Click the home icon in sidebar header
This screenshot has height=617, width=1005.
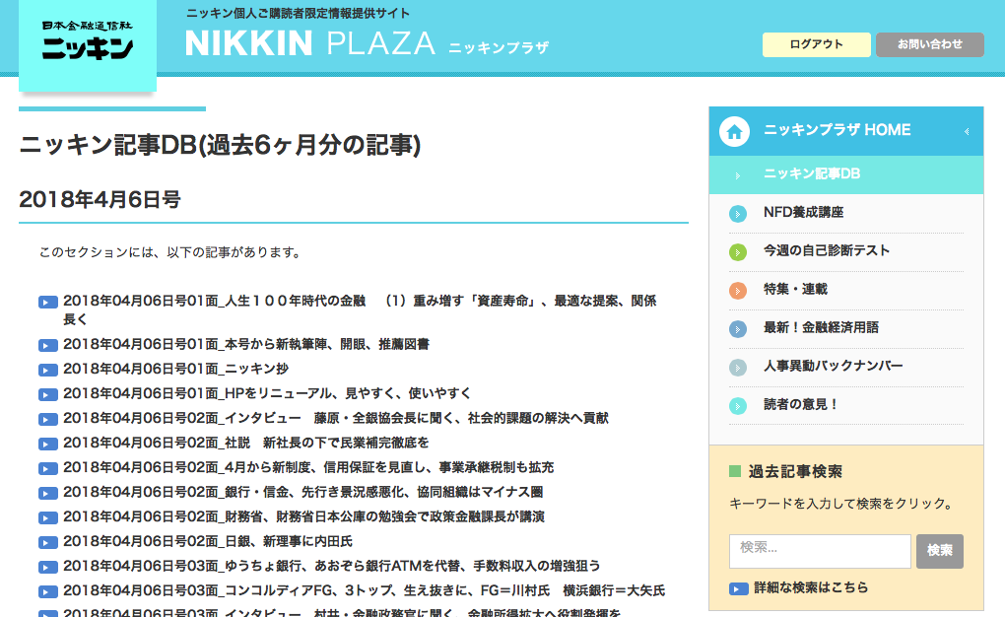734,131
